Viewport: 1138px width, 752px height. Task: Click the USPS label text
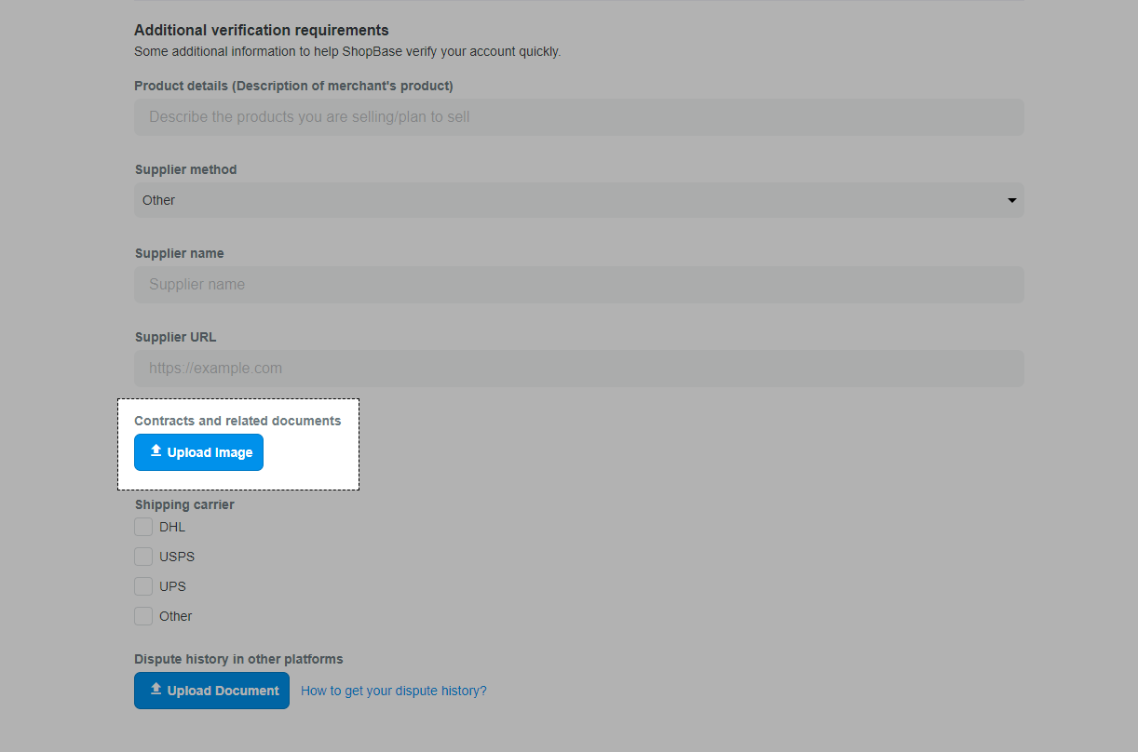coord(177,557)
